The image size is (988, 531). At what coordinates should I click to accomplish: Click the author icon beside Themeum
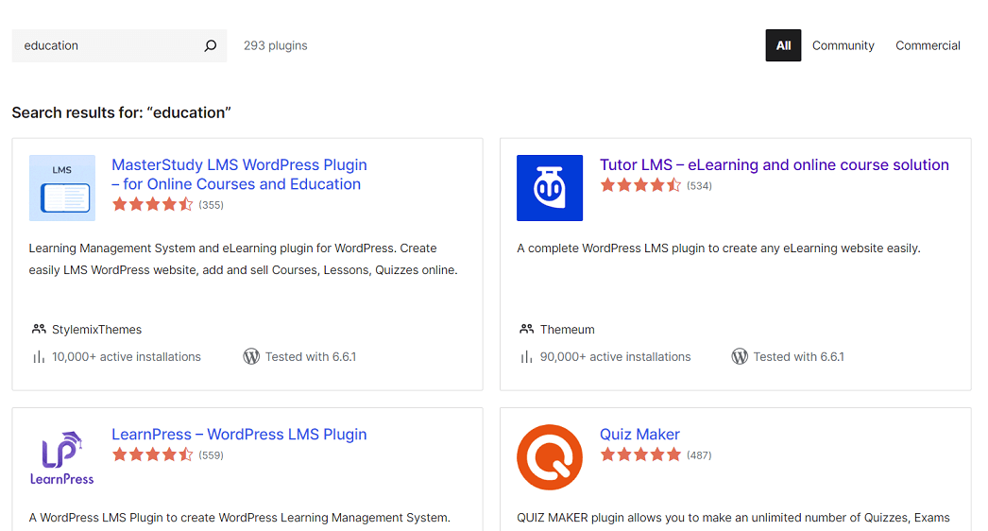[527, 329]
